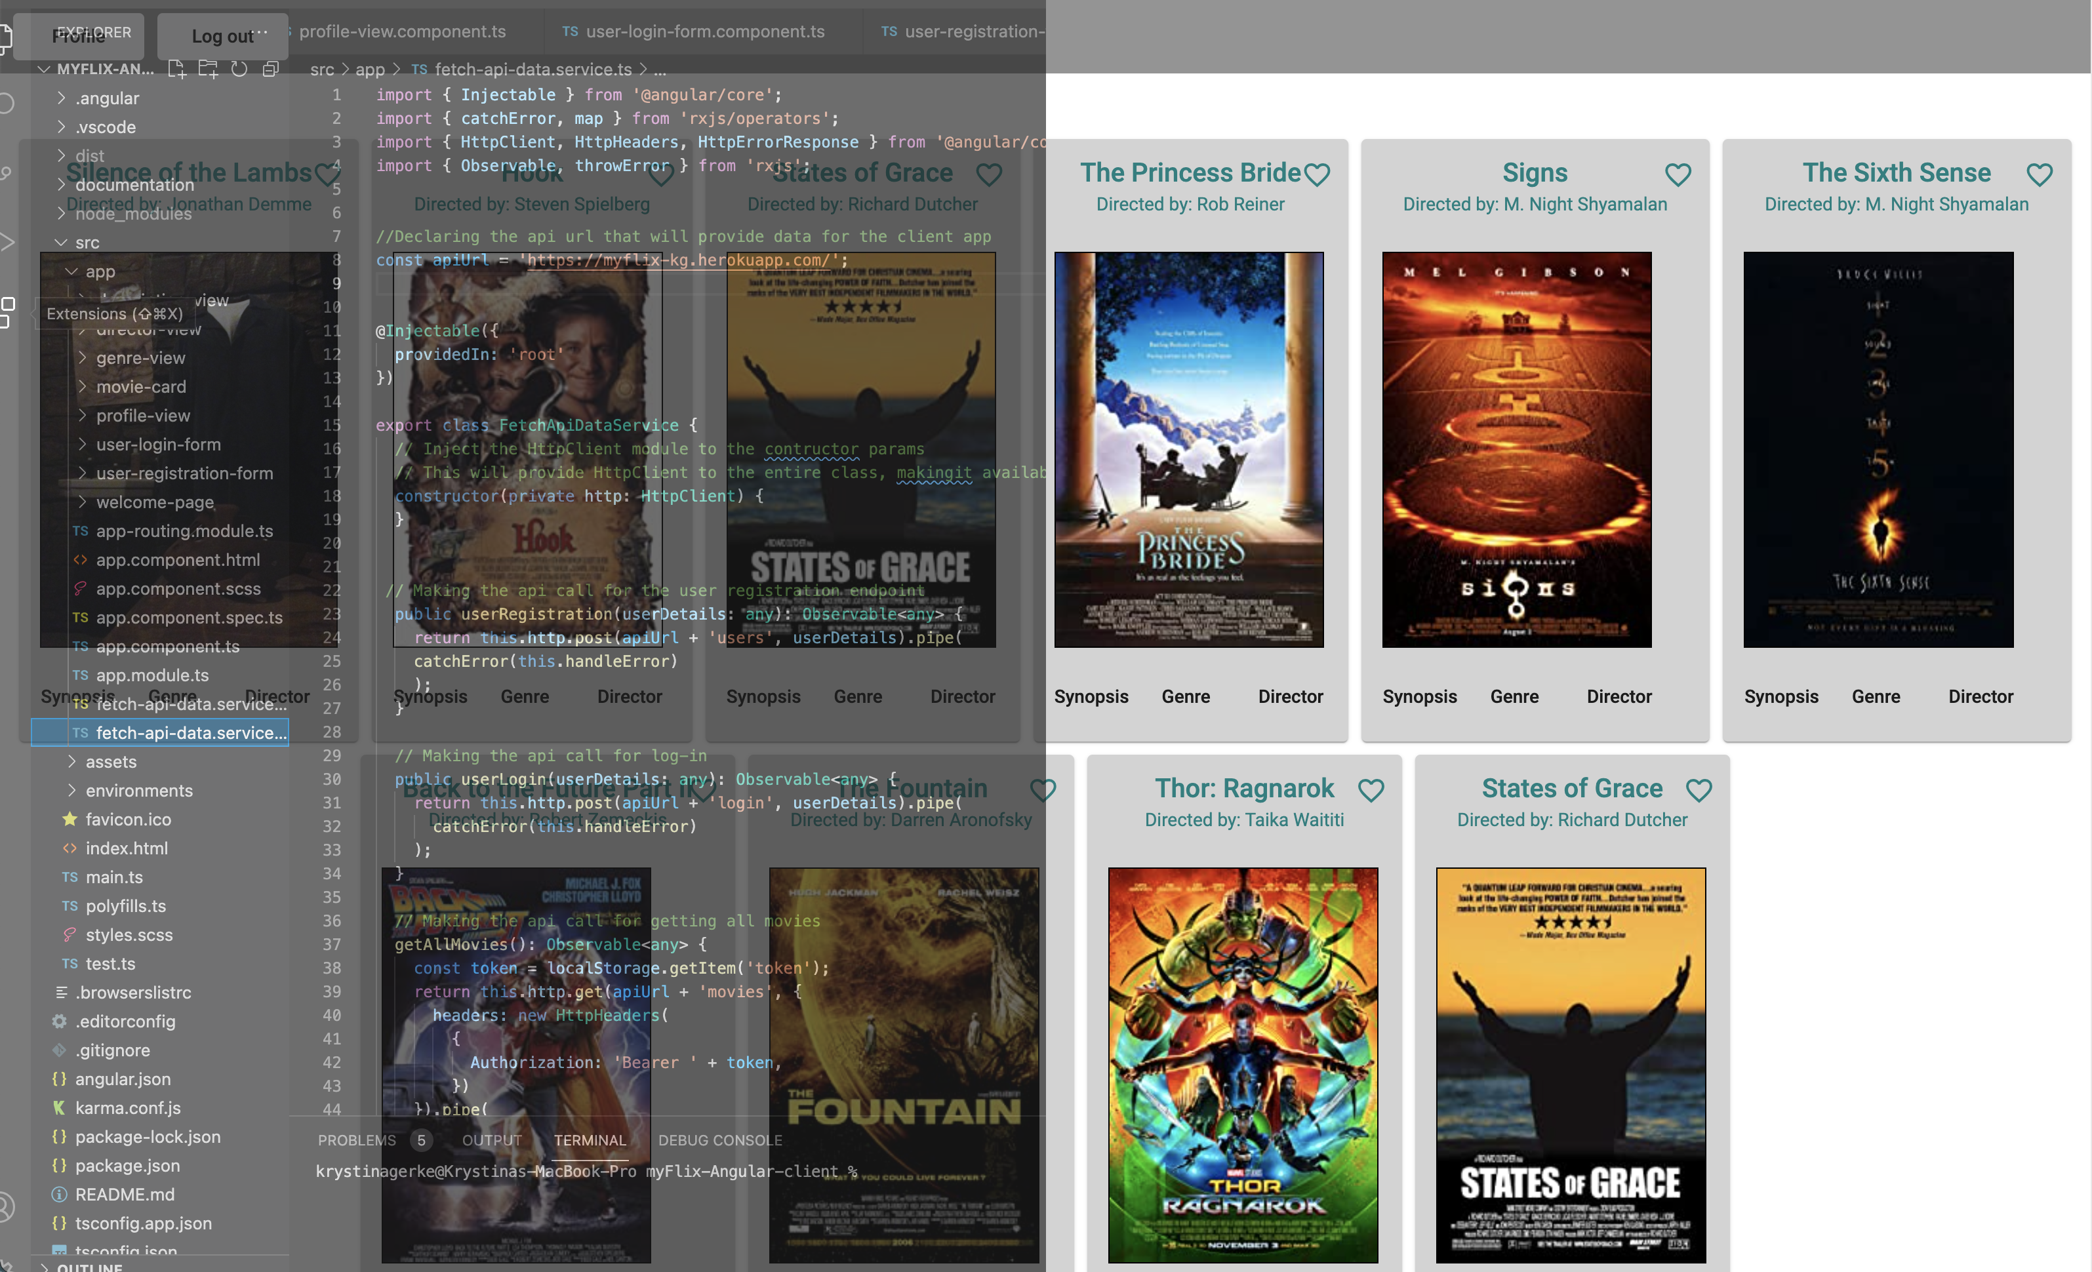Click the star icon beside favicon.ico
Image resolution: width=2092 pixels, height=1272 pixels.
click(x=70, y=820)
